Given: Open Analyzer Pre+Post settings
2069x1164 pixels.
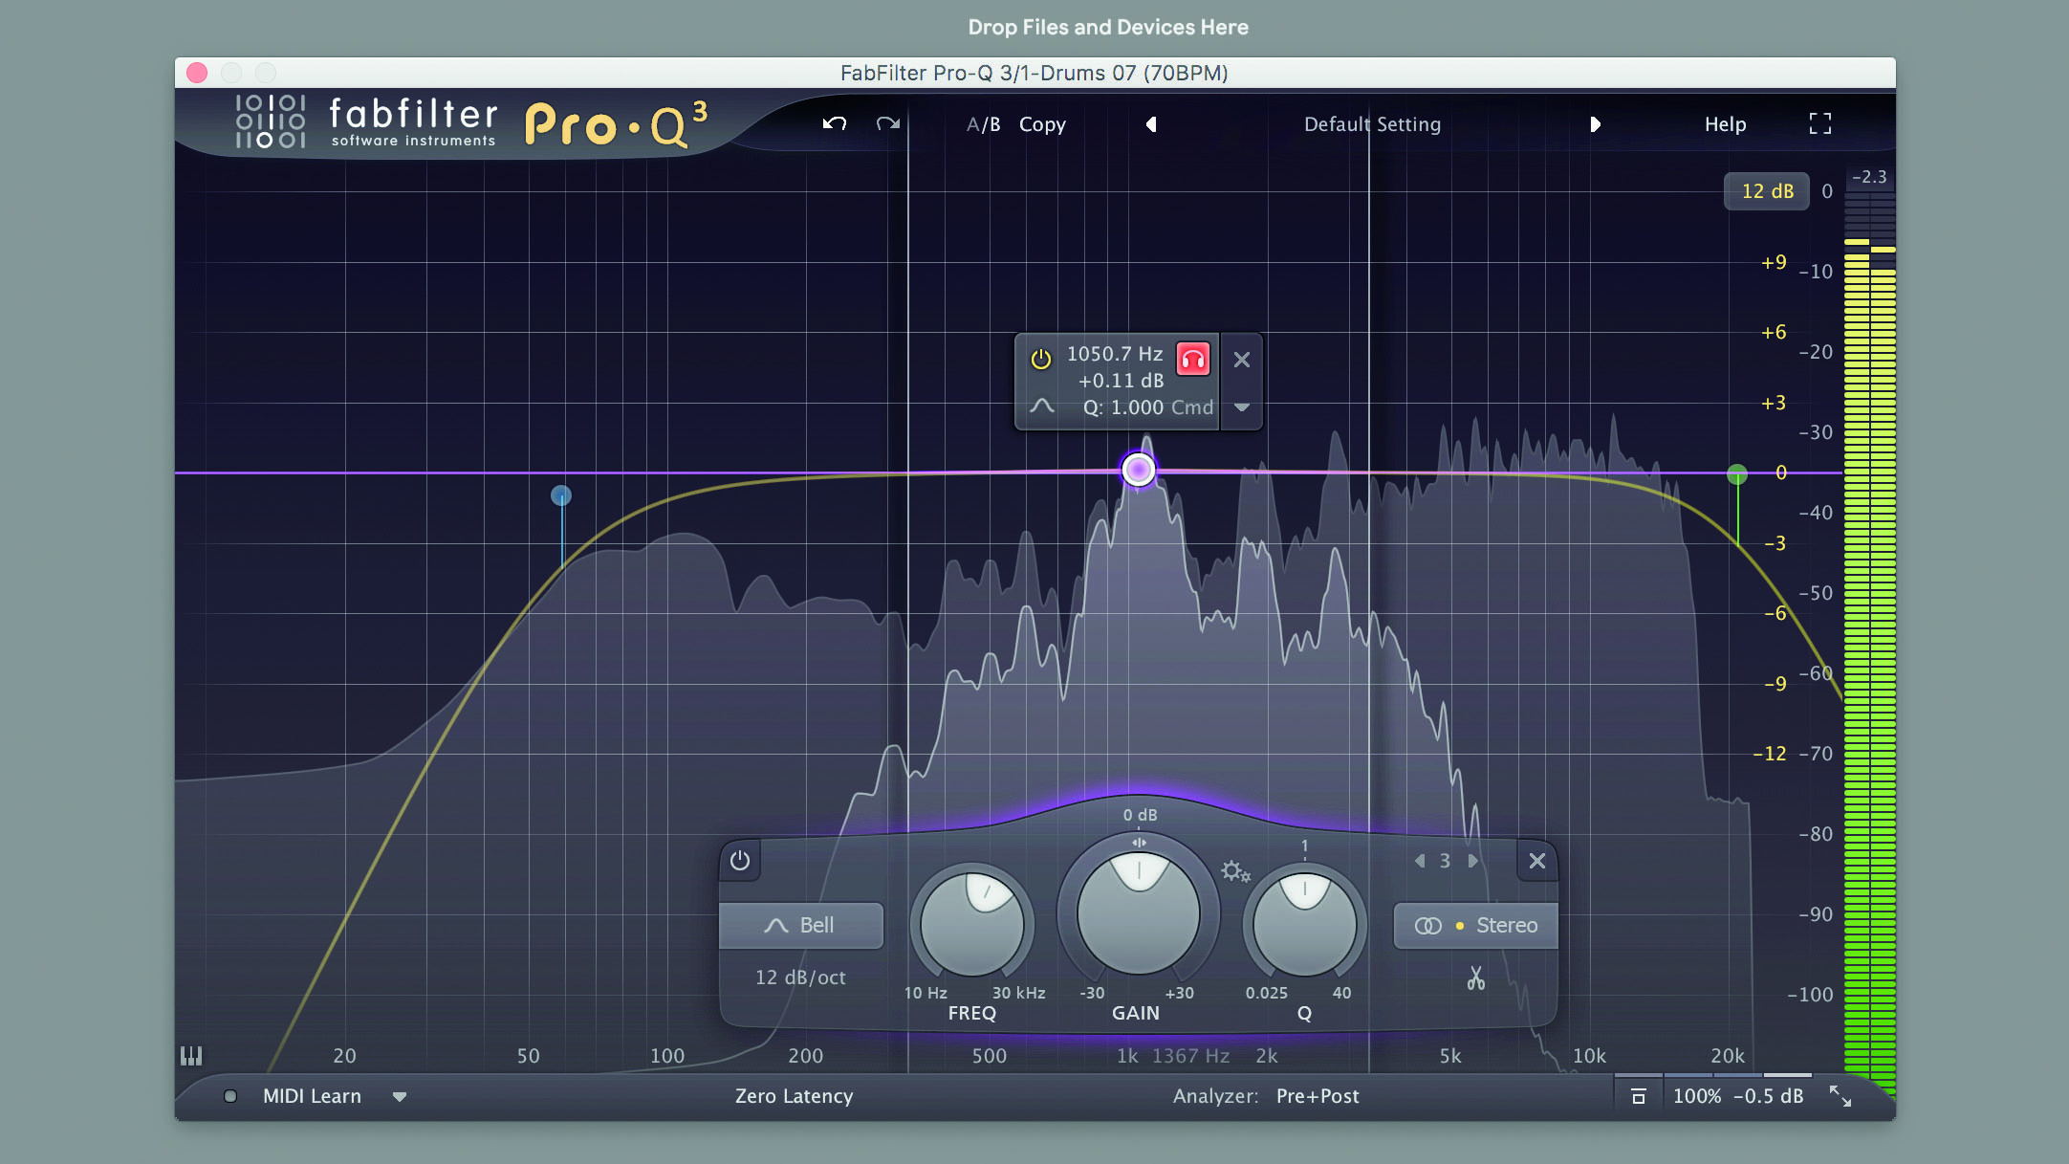Looking at the screenshot, I should 1318,1096.
